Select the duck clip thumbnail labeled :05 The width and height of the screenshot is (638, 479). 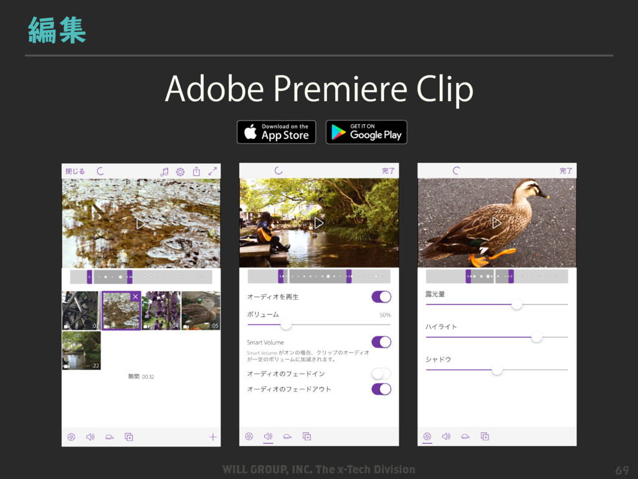[201, 311]
